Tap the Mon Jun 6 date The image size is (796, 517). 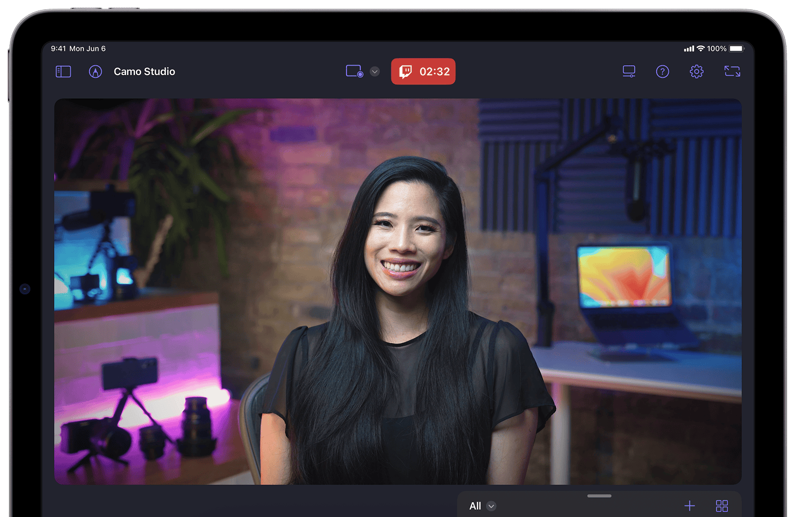[87, 49]
